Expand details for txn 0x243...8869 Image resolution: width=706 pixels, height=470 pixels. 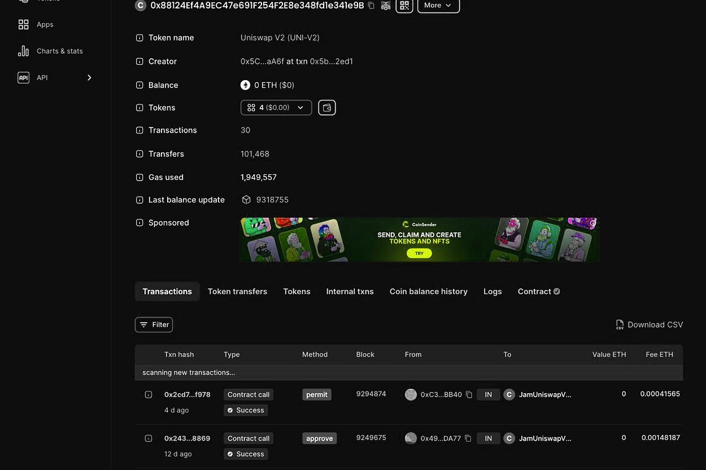148,438
